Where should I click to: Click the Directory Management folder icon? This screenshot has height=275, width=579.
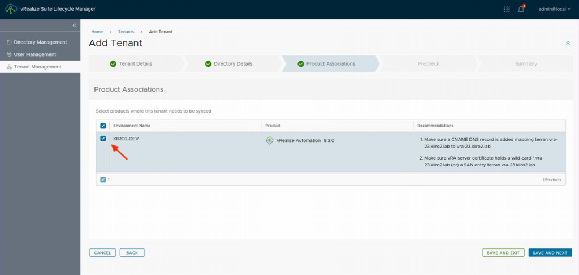9,42
